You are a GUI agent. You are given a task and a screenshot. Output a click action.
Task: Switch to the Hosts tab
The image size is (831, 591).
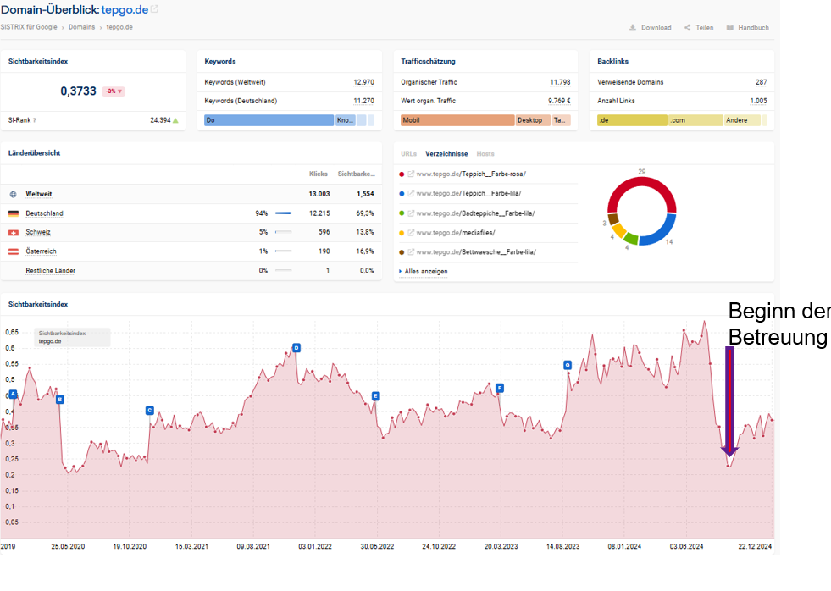[x=485, y=154]
